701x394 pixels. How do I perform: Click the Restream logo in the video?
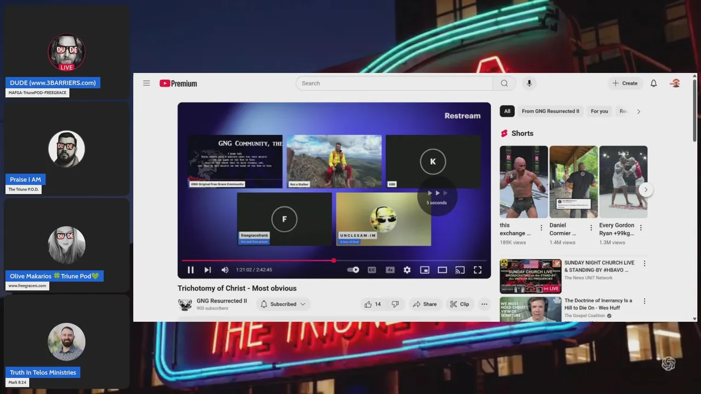point(462,115)
